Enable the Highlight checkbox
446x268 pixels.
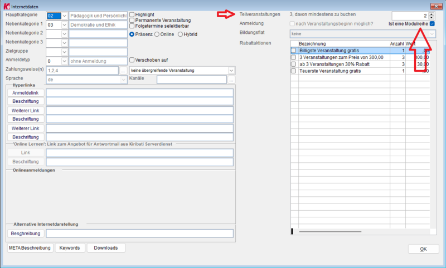pyautogui.click(x=132, y=14)
